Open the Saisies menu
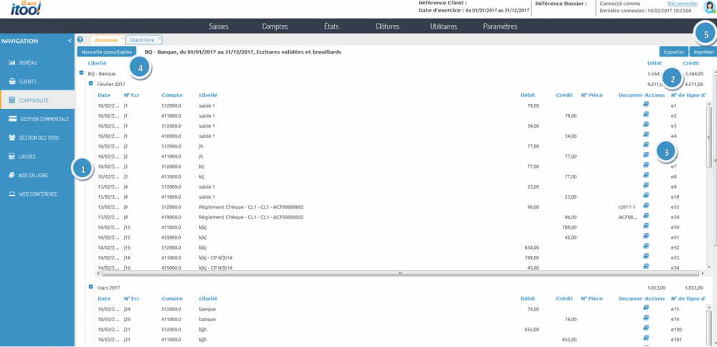The image size is (717, 347). [x=219, y=27]
